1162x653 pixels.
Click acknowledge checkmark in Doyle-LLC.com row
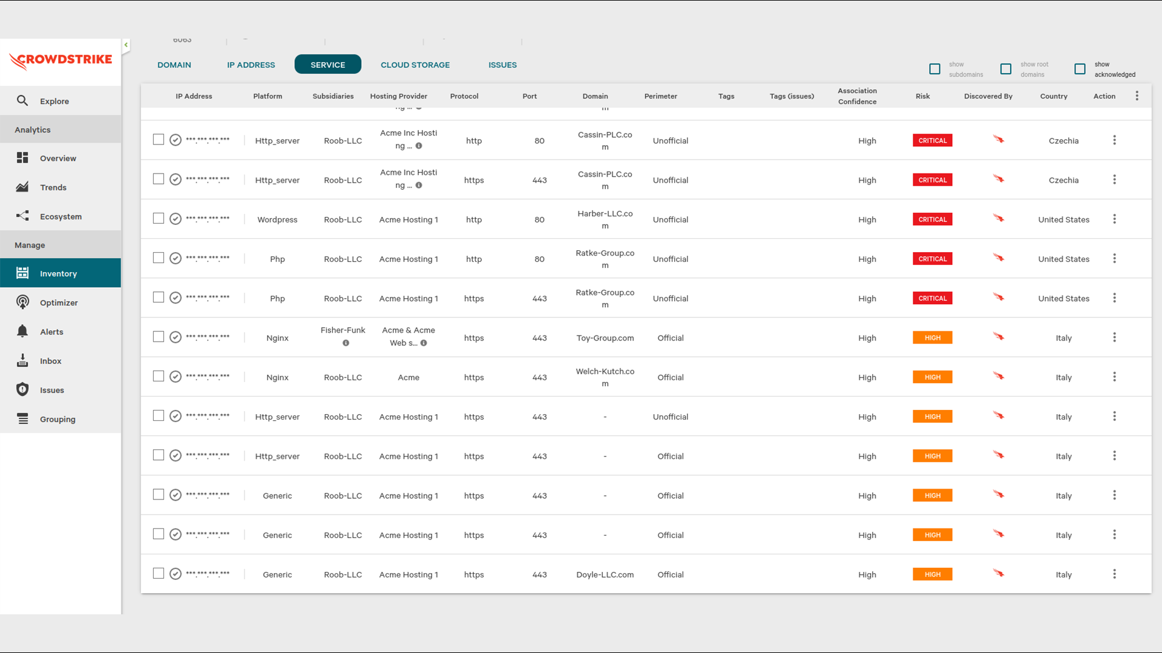[176, 574]
